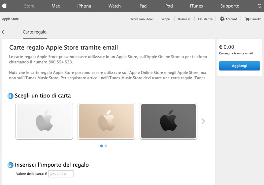264x185 pixels.
Task: Click the € 0,00 price total
Action: 226,47
